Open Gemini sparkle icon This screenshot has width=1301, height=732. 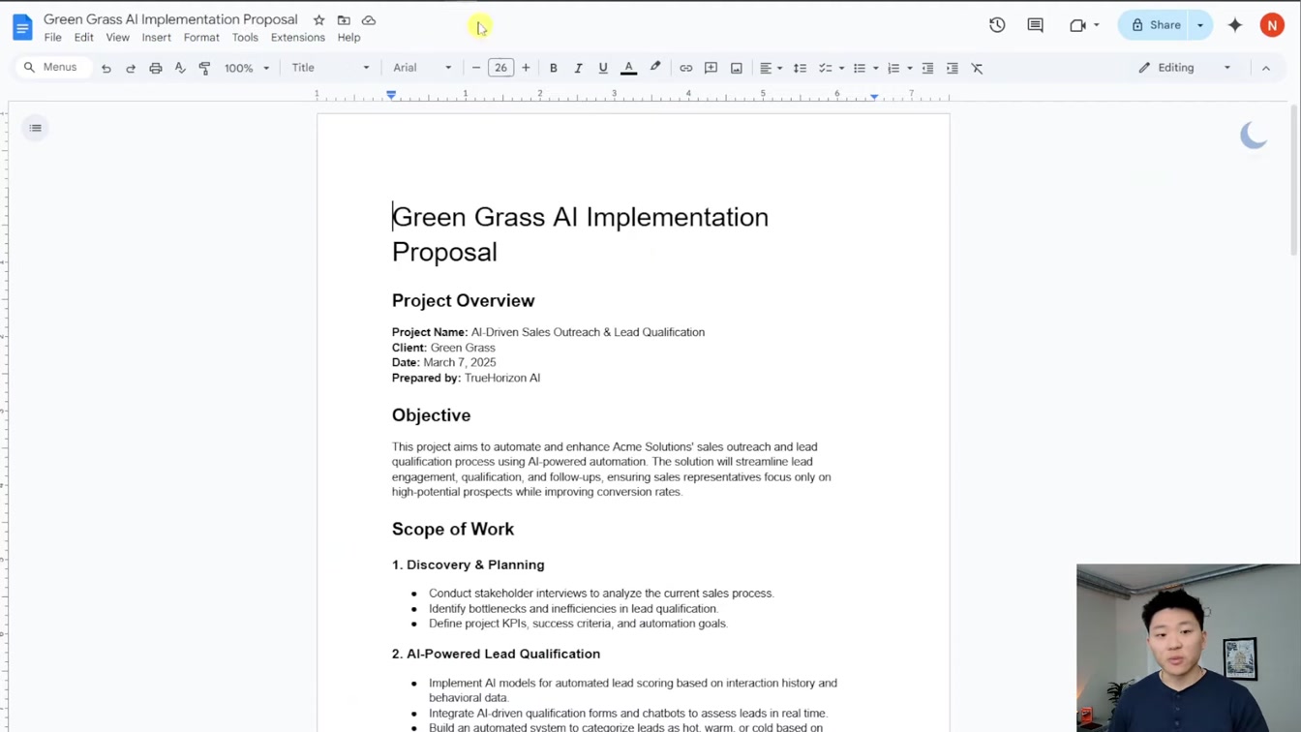(1235, 25)
